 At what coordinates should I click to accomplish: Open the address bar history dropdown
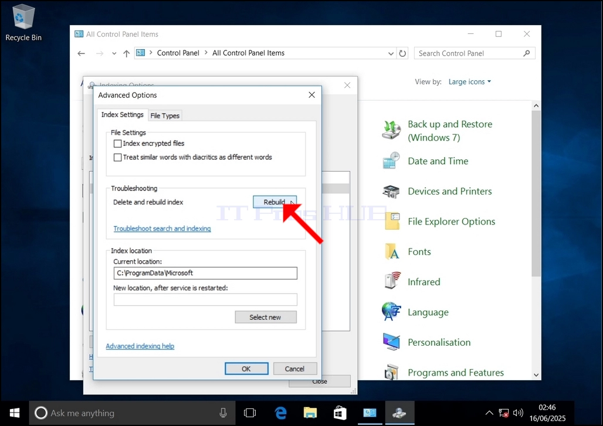[391, 53]
